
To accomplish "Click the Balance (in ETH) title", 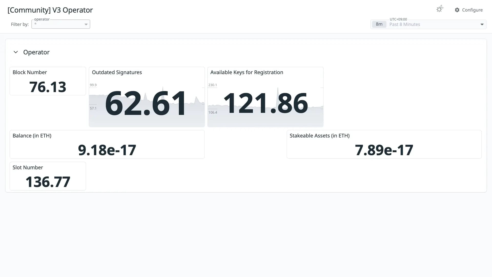I will coord(32,136).
